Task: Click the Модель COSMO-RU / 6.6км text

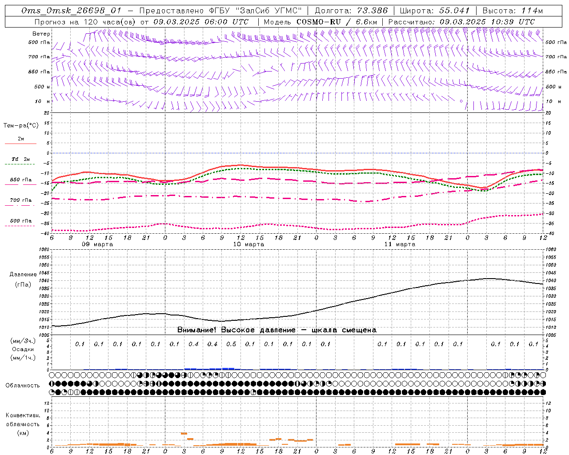Action: [x=321, y=22]
